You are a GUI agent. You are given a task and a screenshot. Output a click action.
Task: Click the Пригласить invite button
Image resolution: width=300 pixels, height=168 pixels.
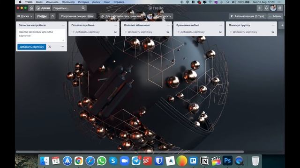pos(164,16)
